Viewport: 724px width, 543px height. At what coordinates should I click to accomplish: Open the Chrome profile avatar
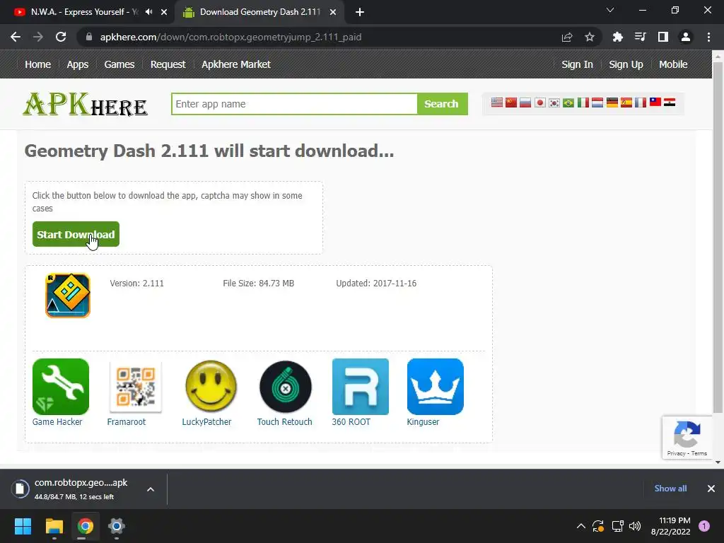click(686, 37)
